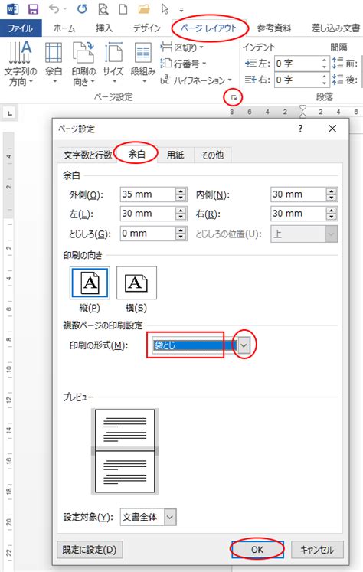Click the Redo (repeat) icon
This screenshot has width=363, height=572.
click(82, 9)
